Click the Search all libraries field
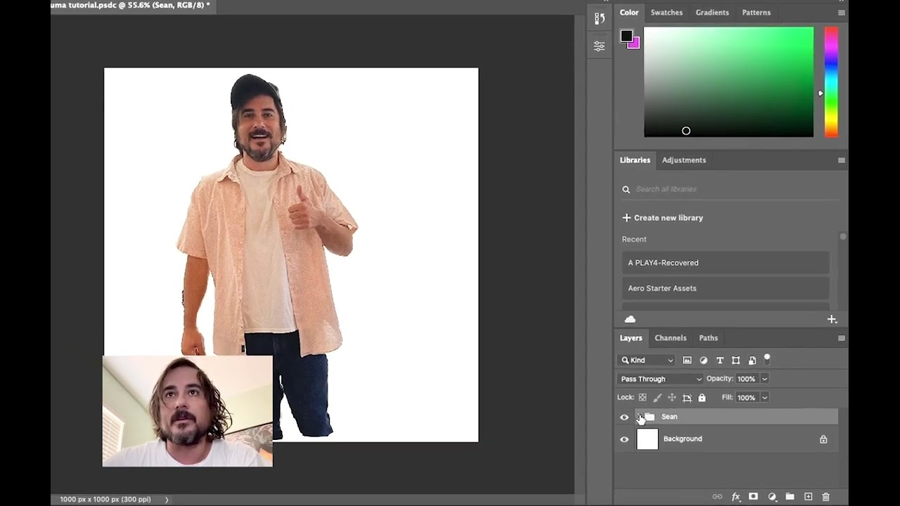 [x=731, y=189]
